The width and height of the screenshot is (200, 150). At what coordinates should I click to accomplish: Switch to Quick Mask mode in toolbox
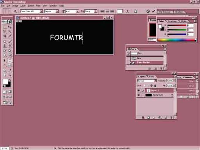(10, 92)
